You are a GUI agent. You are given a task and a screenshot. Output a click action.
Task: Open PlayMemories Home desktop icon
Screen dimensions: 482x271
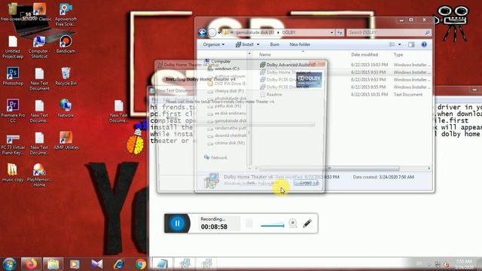[x=39, y=175]
